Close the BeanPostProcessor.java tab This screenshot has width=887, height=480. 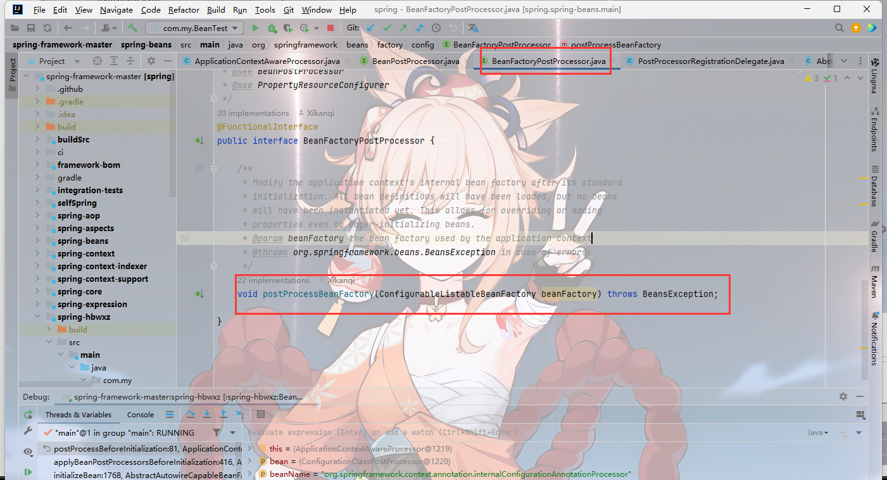467,61
